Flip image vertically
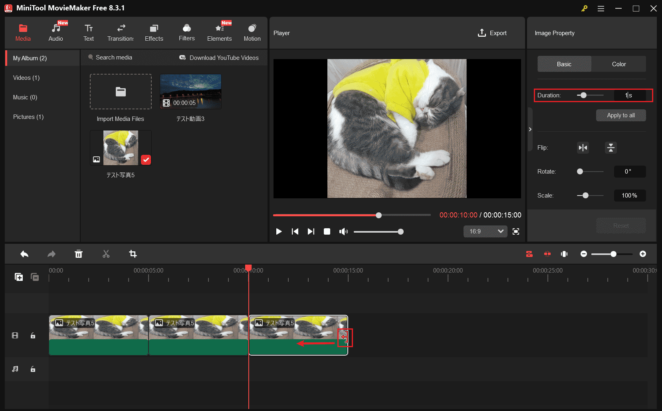Viewport: 662px width, 411px height. click(610, 148)
